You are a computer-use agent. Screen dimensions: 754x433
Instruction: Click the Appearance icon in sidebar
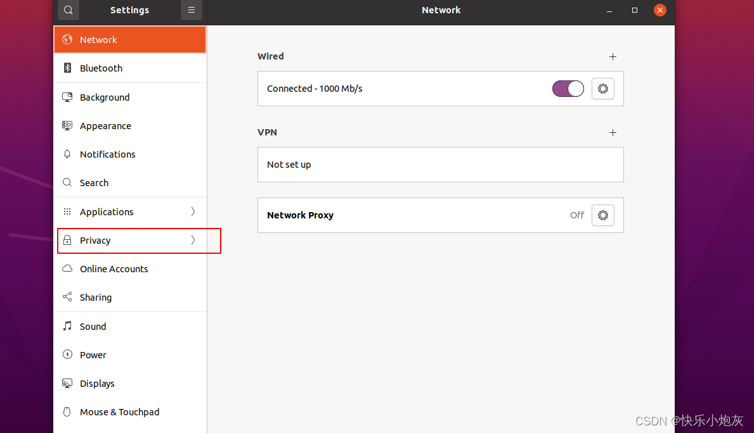tap(67, 126)
